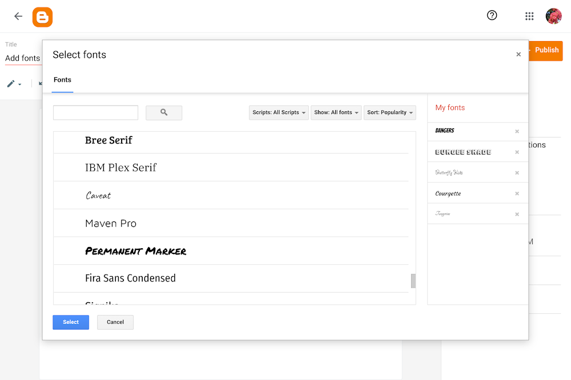
Task: Click the My fonts heading
Action: coord(450,108)
